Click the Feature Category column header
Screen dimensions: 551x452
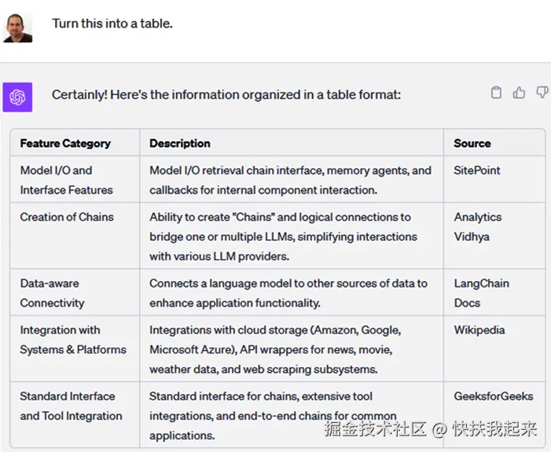[65, 144]
